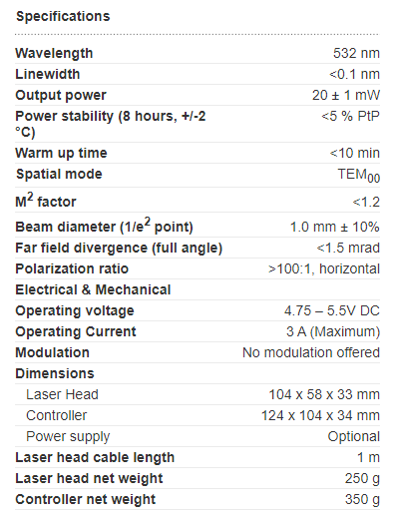The height and width of the screenshot is (525, 395).
Task: Select the Controller net weight value
Action: coord(362,500)
